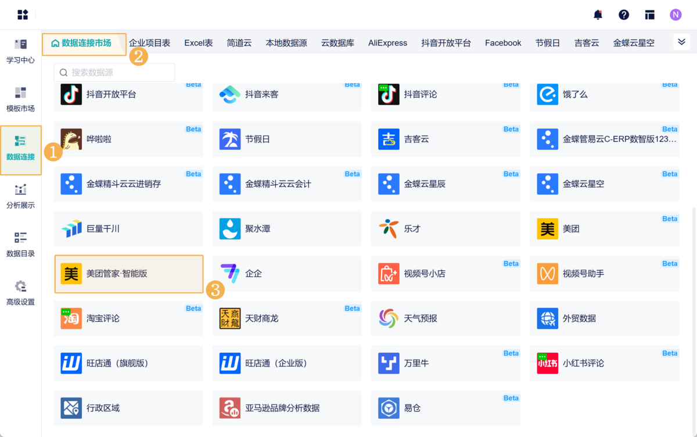
Task: Switch to the 节假日 tab
Action: [548, 43]
